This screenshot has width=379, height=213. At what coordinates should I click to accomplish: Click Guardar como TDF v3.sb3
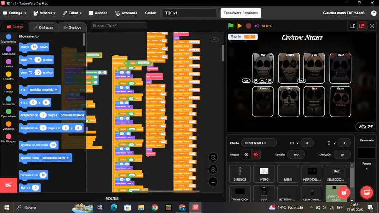pyautogui.click(x=344, y=13)
